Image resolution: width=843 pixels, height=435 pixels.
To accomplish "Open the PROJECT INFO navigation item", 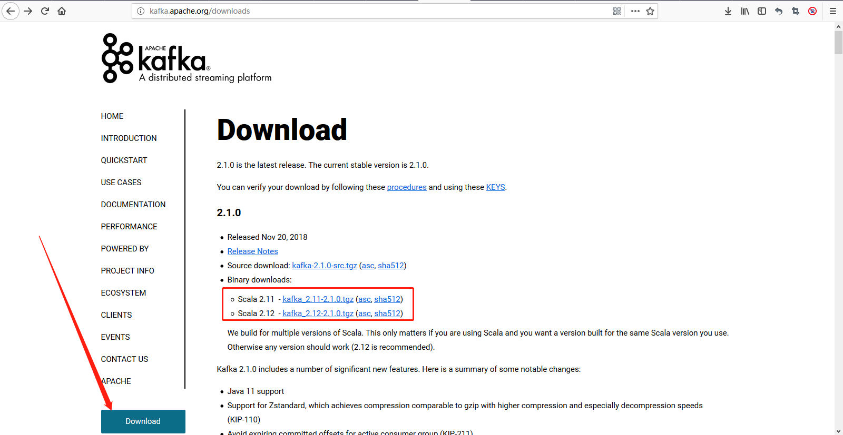I will click(128, 271).
